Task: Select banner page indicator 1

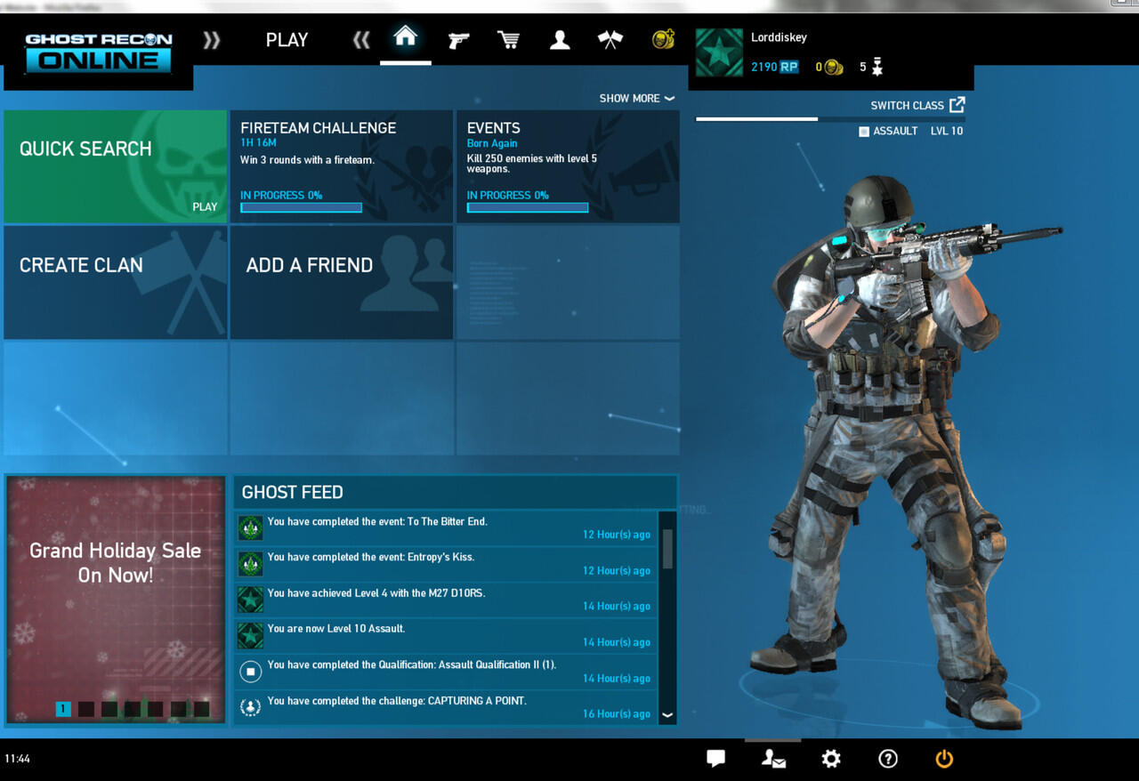Action: pyautogui.click(x=63, y=709)
